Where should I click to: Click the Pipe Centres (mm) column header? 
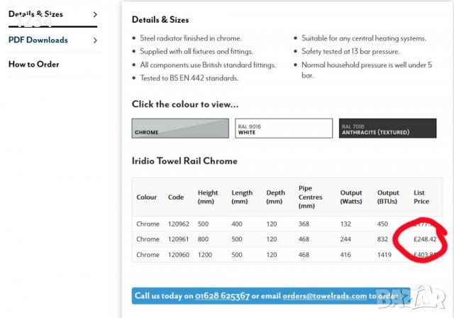310,197
